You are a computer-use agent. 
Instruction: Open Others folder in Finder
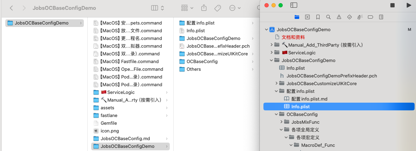click(x=216, y=69)
